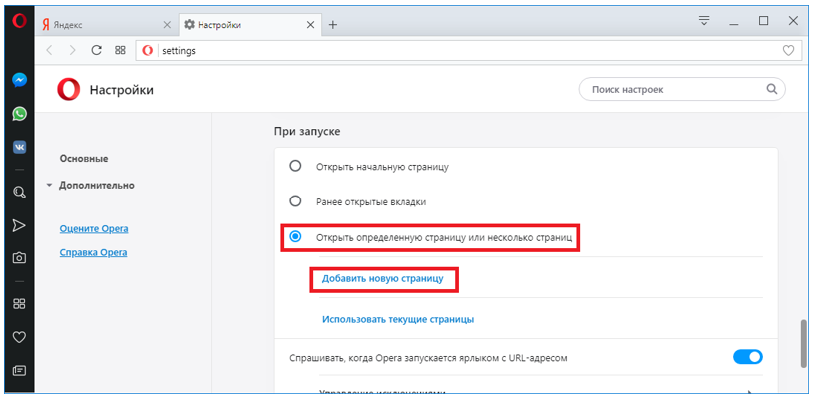Focus the 'Поиск настроек' search field

pos(681,90)
